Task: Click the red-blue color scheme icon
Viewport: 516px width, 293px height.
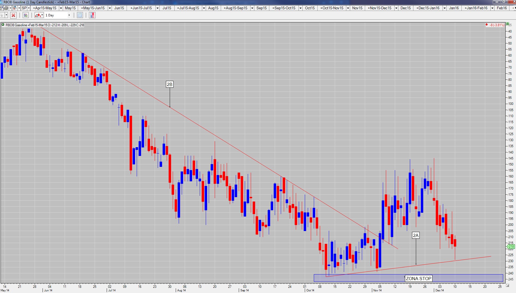Action: (92, 15)
